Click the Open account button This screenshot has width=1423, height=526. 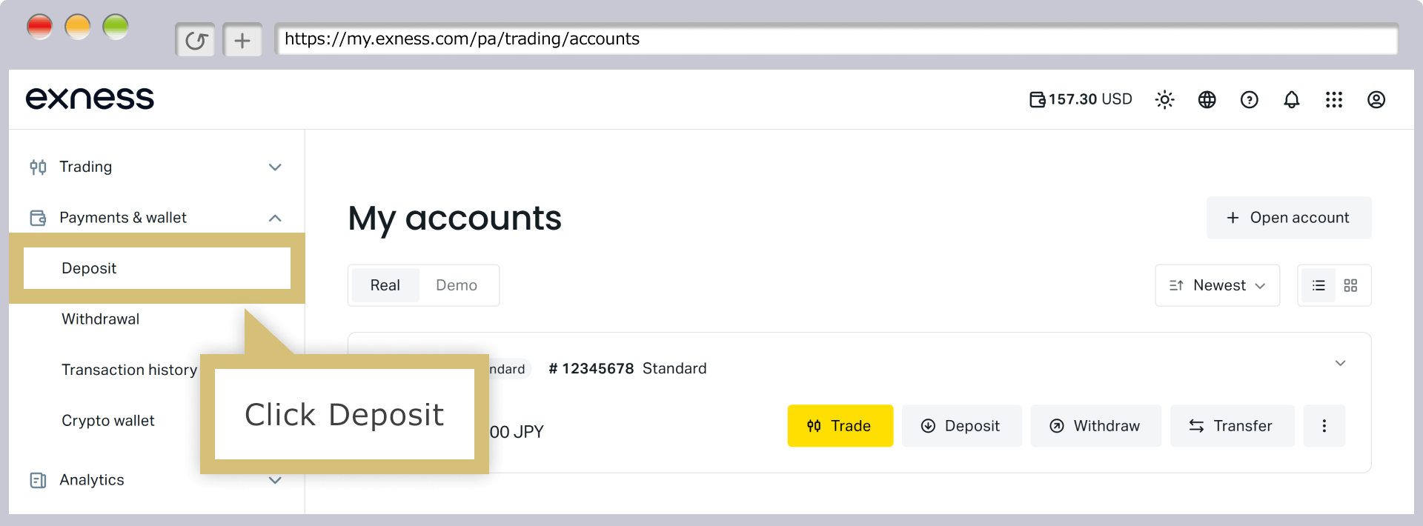1289,218
